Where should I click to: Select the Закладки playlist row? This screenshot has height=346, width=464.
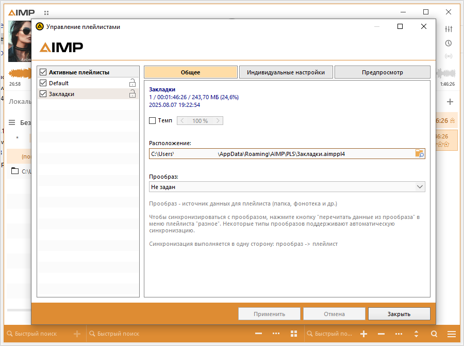point(88,93)
